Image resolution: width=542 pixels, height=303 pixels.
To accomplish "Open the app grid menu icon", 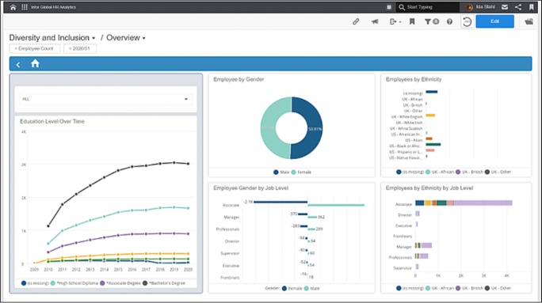I will (25, 7).
